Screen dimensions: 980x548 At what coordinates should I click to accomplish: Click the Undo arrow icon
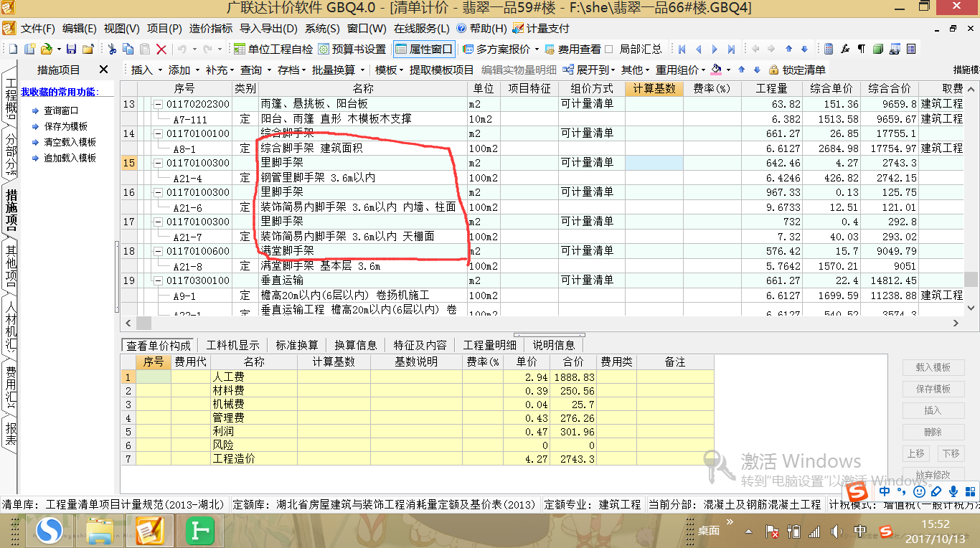coord(182,49)
